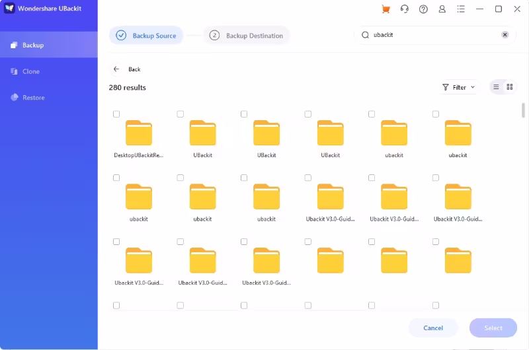529x350 pixels.
Task: Switch to list view
Action: point(496,87)
